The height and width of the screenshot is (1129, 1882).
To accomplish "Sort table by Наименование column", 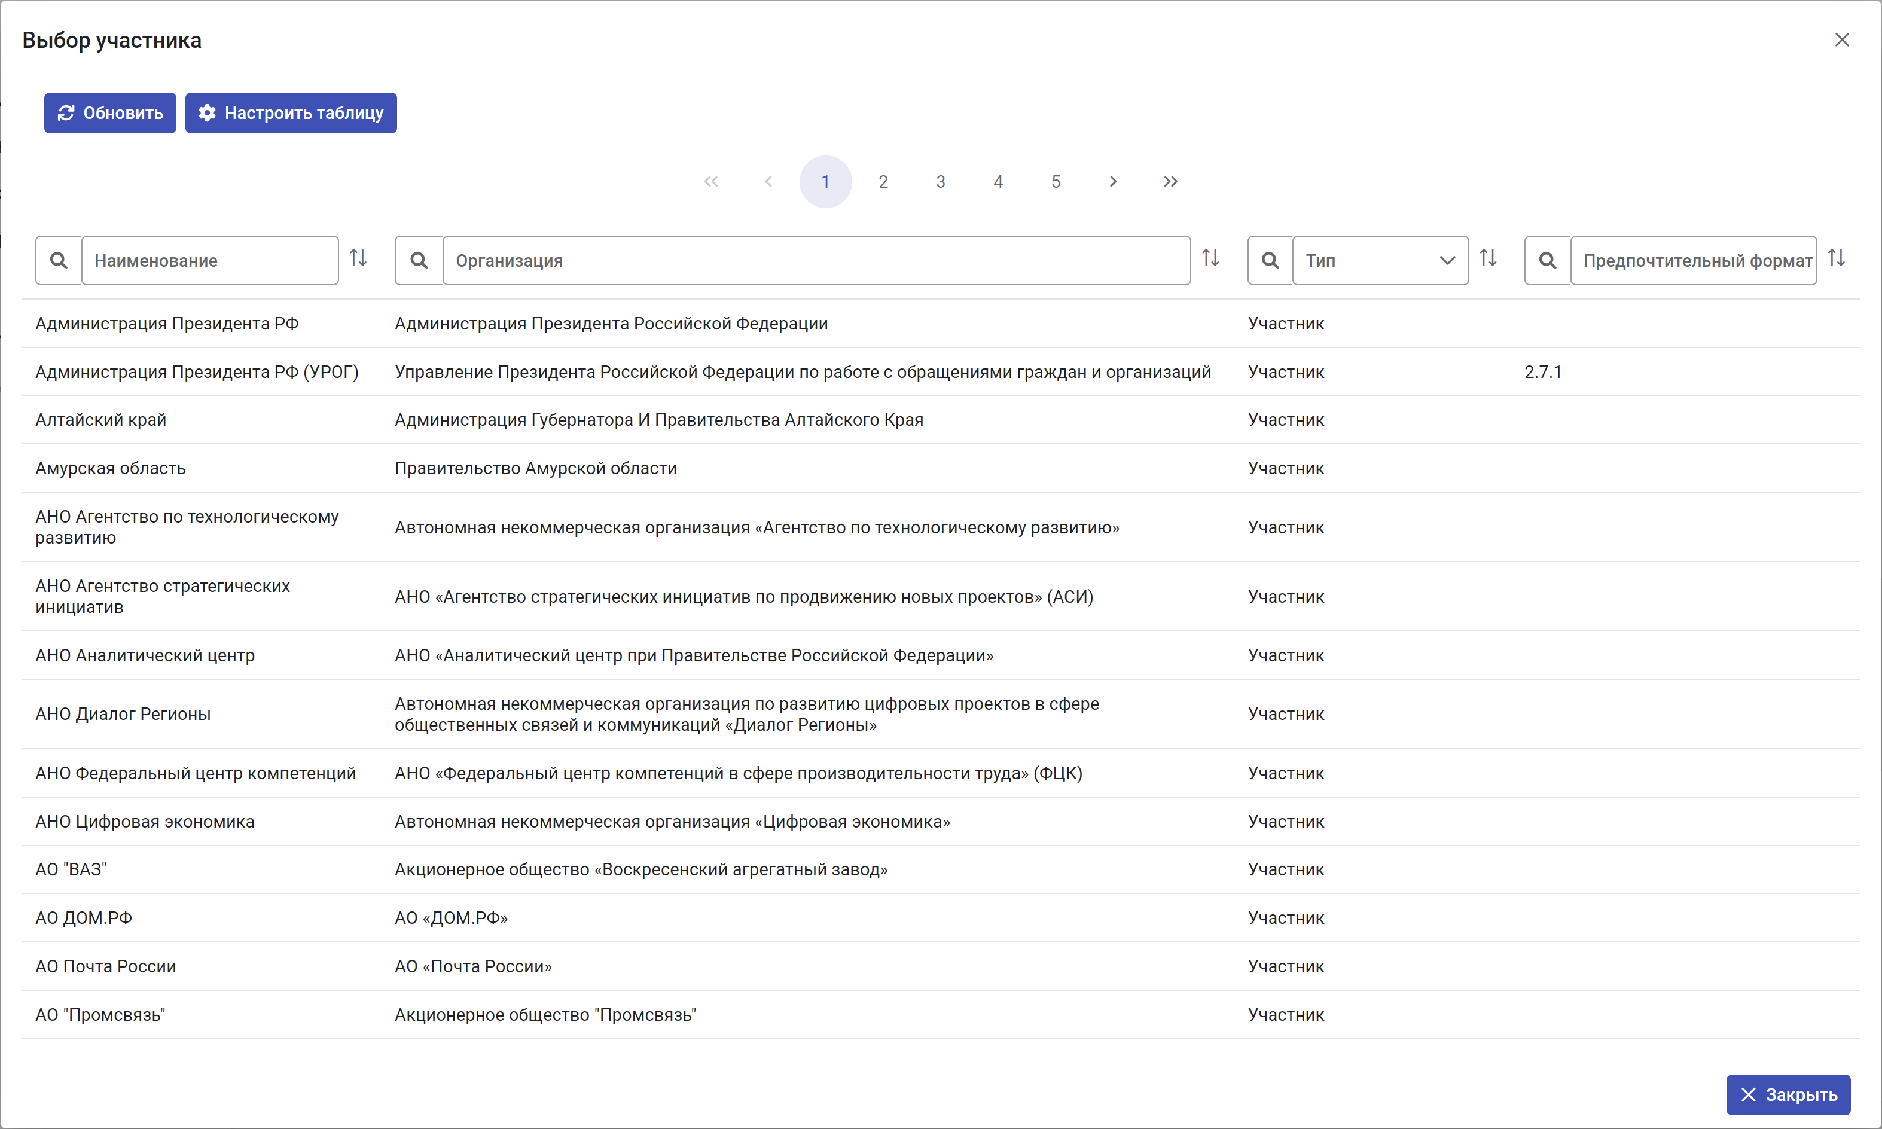I will pyautogui.click(x=358, y=258).
